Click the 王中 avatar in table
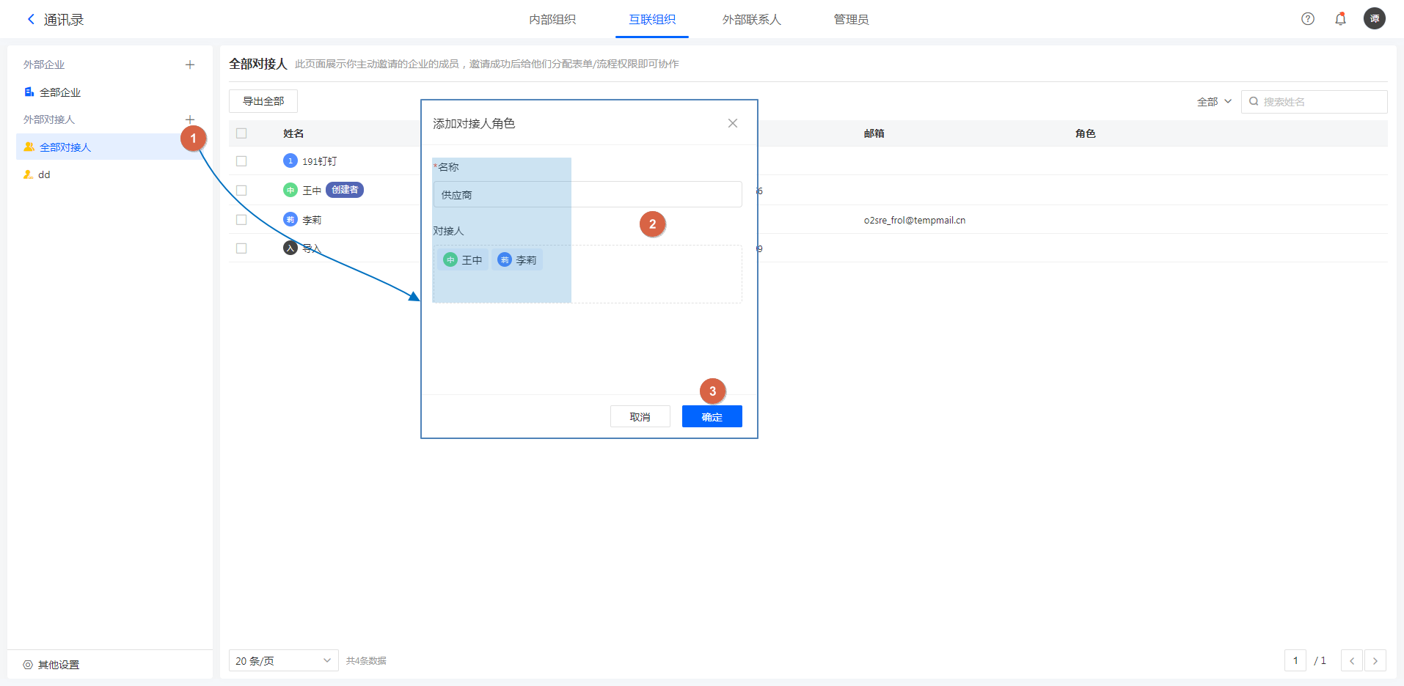 (x=290, y=191)
